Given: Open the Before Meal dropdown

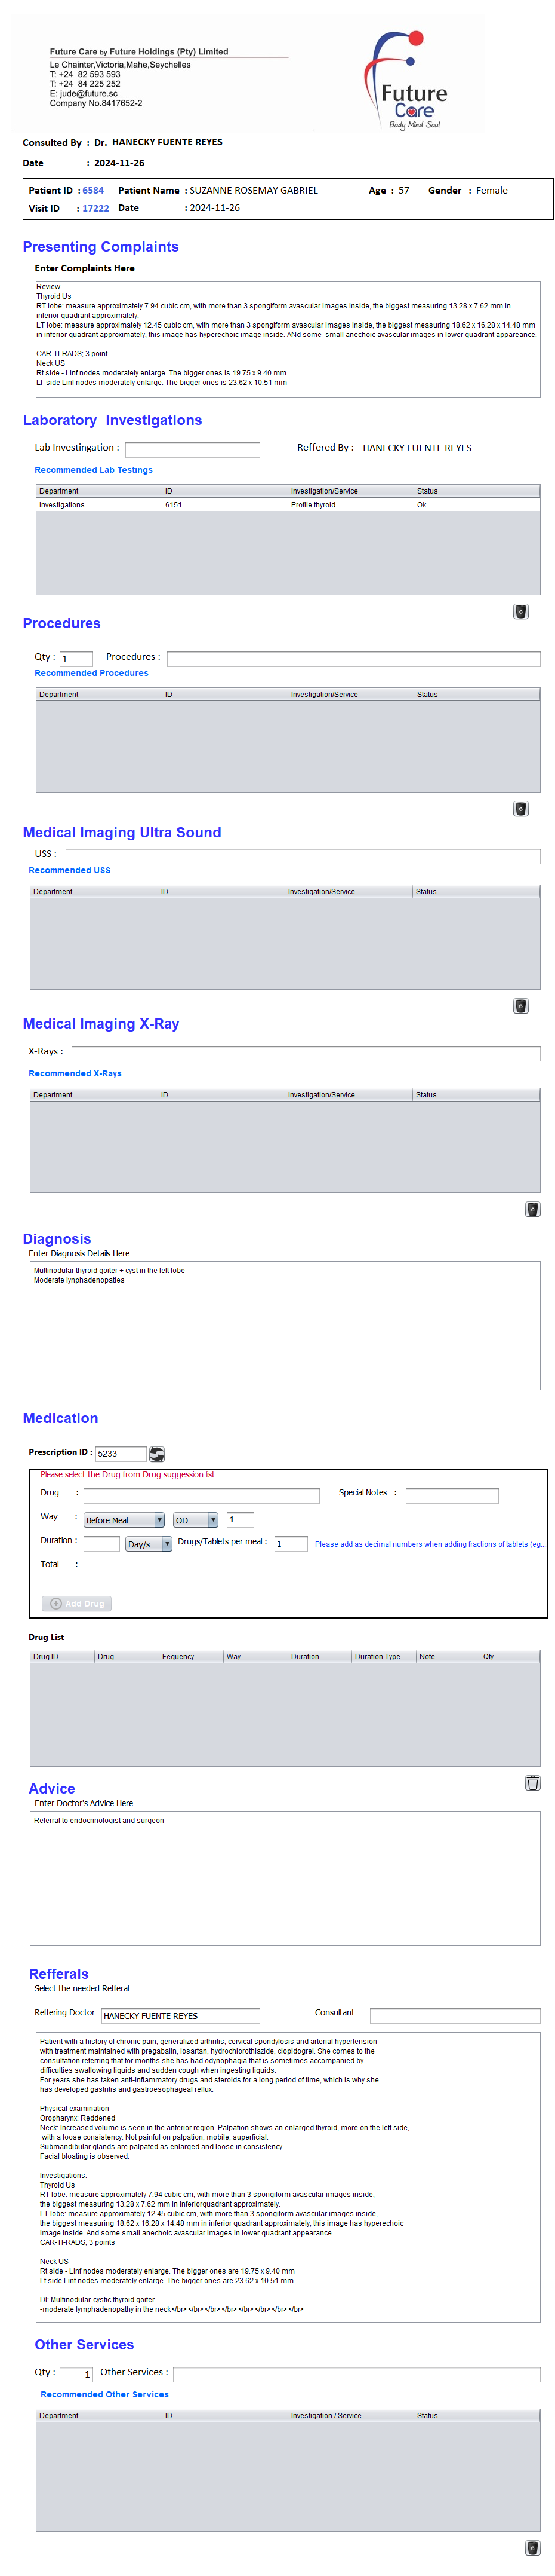Looking at the screenshot, I should (124, 1520).
